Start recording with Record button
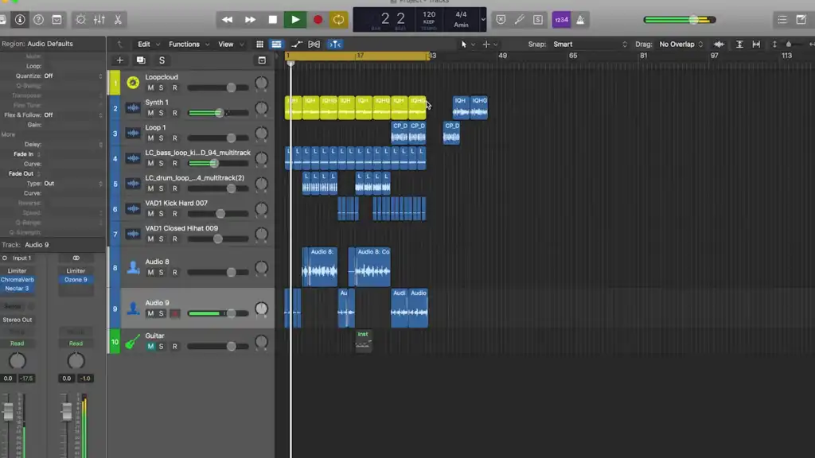 click(x=318, y=20)
